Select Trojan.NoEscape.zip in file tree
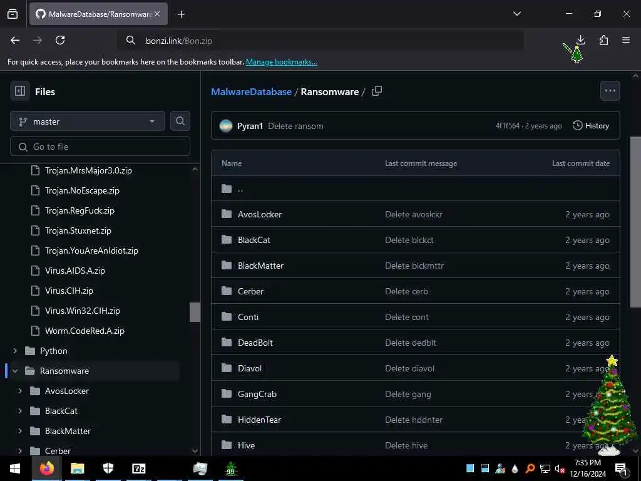The image size is (641, 481). pos(82,190)
